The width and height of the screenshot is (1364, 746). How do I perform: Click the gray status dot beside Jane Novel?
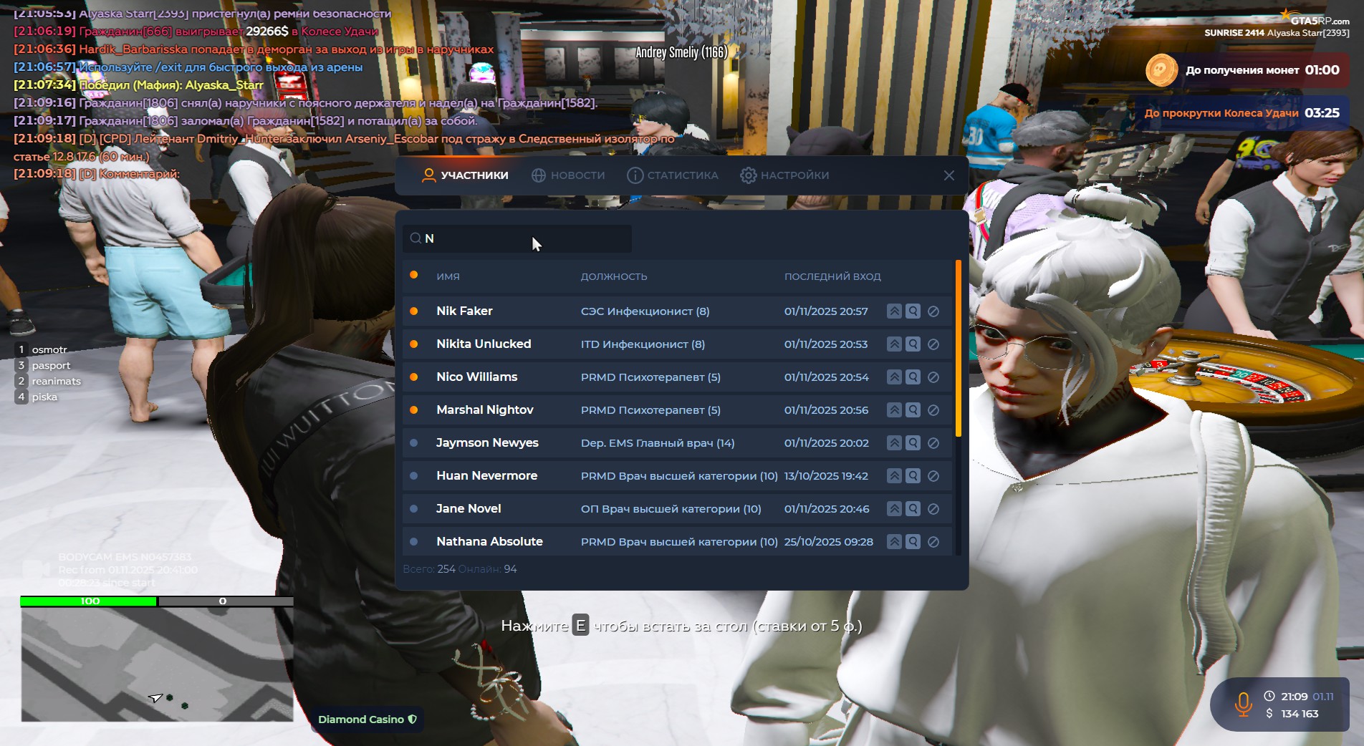(x=414, y=509)
